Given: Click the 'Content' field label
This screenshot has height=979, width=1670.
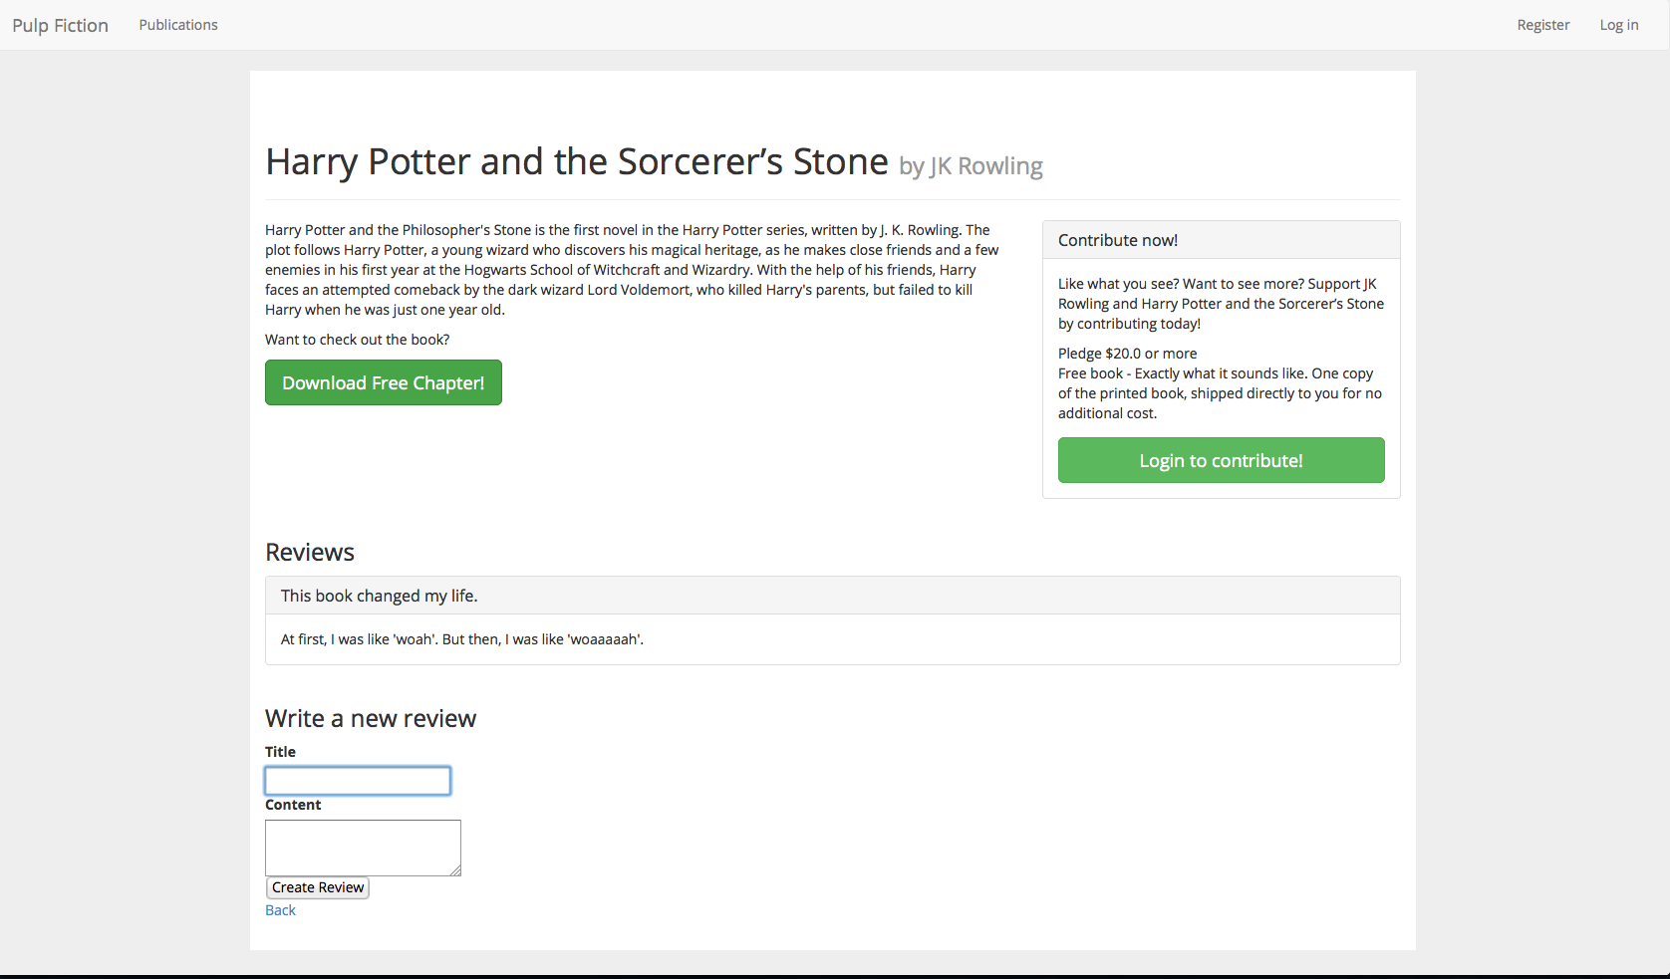Looking at the screenshot, I should [x=293, y=805].
